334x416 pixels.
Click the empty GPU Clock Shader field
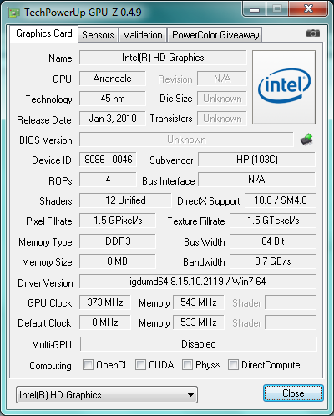click(291, 302)
